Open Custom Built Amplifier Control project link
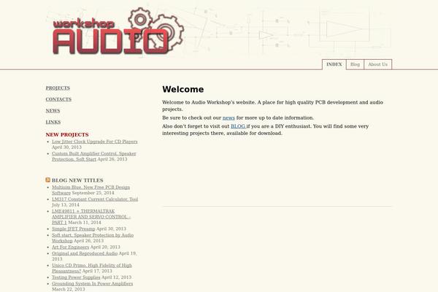438x292 pixels. 94,156
